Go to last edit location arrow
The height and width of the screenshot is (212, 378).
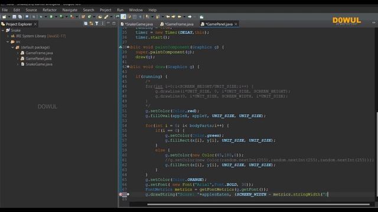(x=168, y=16)
